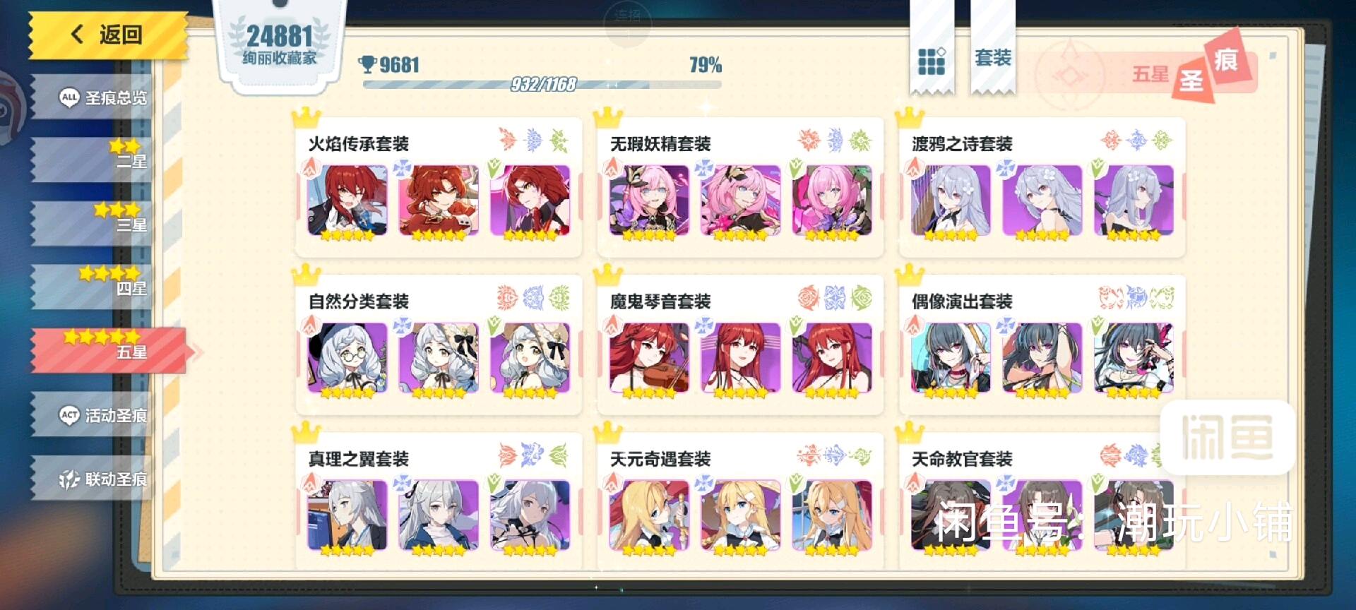Click the red emblem icon of 偶像演出套装
Screen dimensions: 1356x610
1110,298
